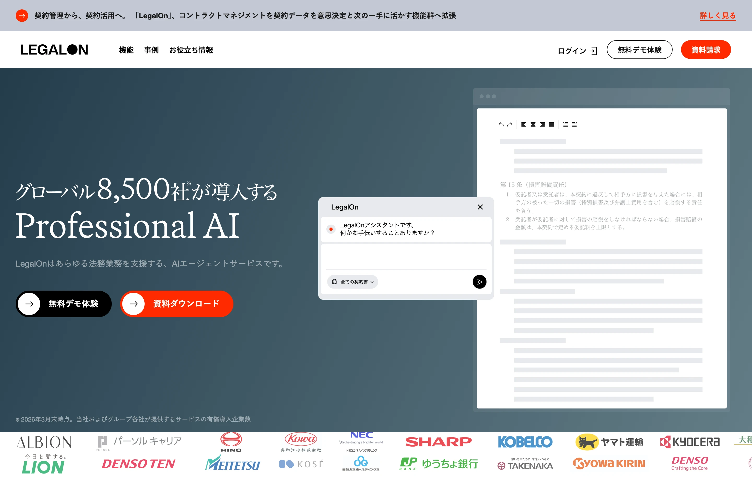The height and width of the screenshot is (492, 752).
Task: Click the Kyowa Kirin logo
Action: coord(609,463)
